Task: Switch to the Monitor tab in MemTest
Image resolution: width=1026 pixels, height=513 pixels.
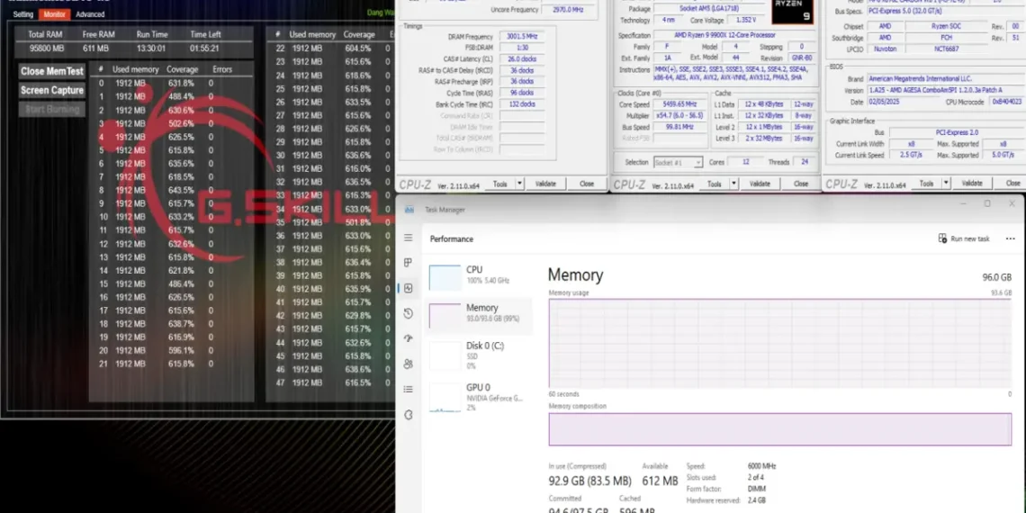Action: [x=54, y=14]
